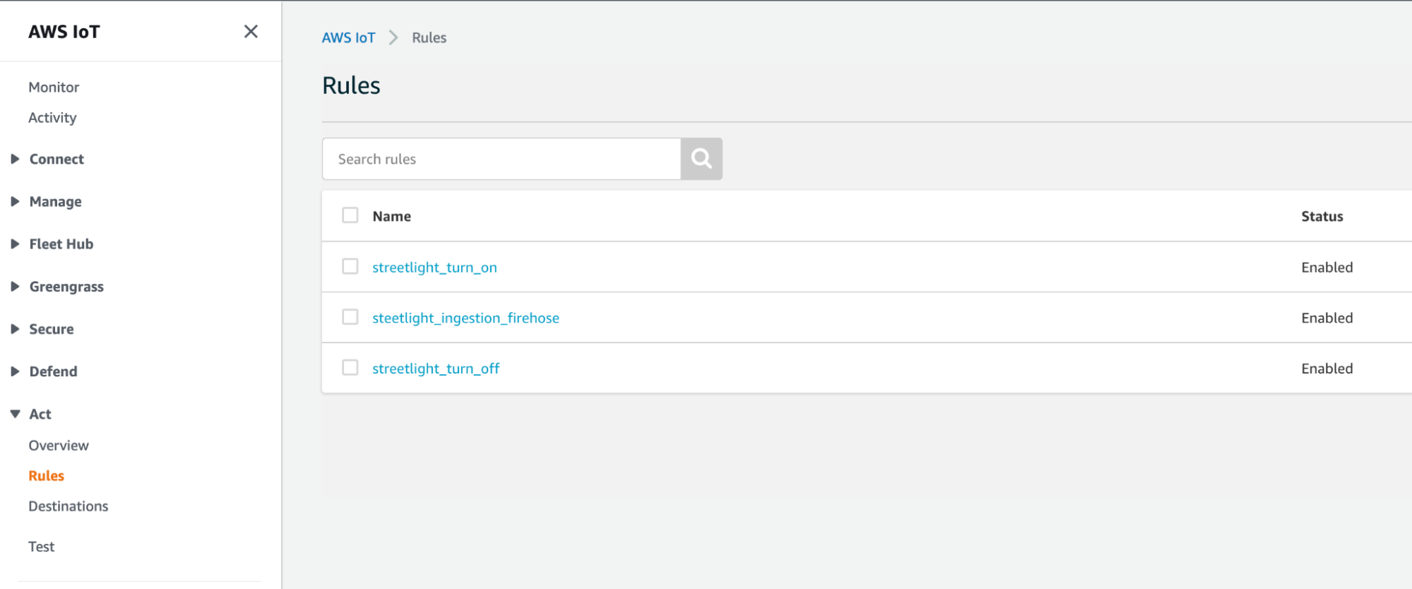The height and width of the screenshot is (589, 1412).
Task: Close the AWS IoT navigation panel
Action: (x=251, y=32)
